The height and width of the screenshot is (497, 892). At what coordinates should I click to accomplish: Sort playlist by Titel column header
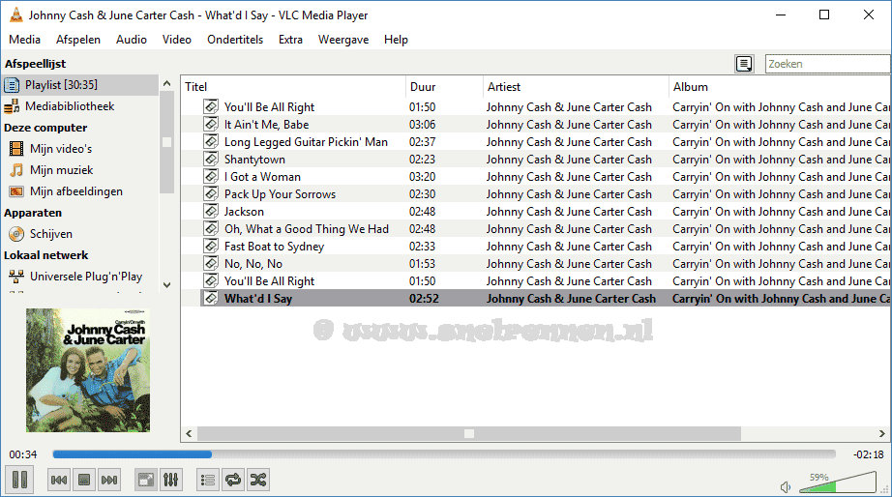293,87
